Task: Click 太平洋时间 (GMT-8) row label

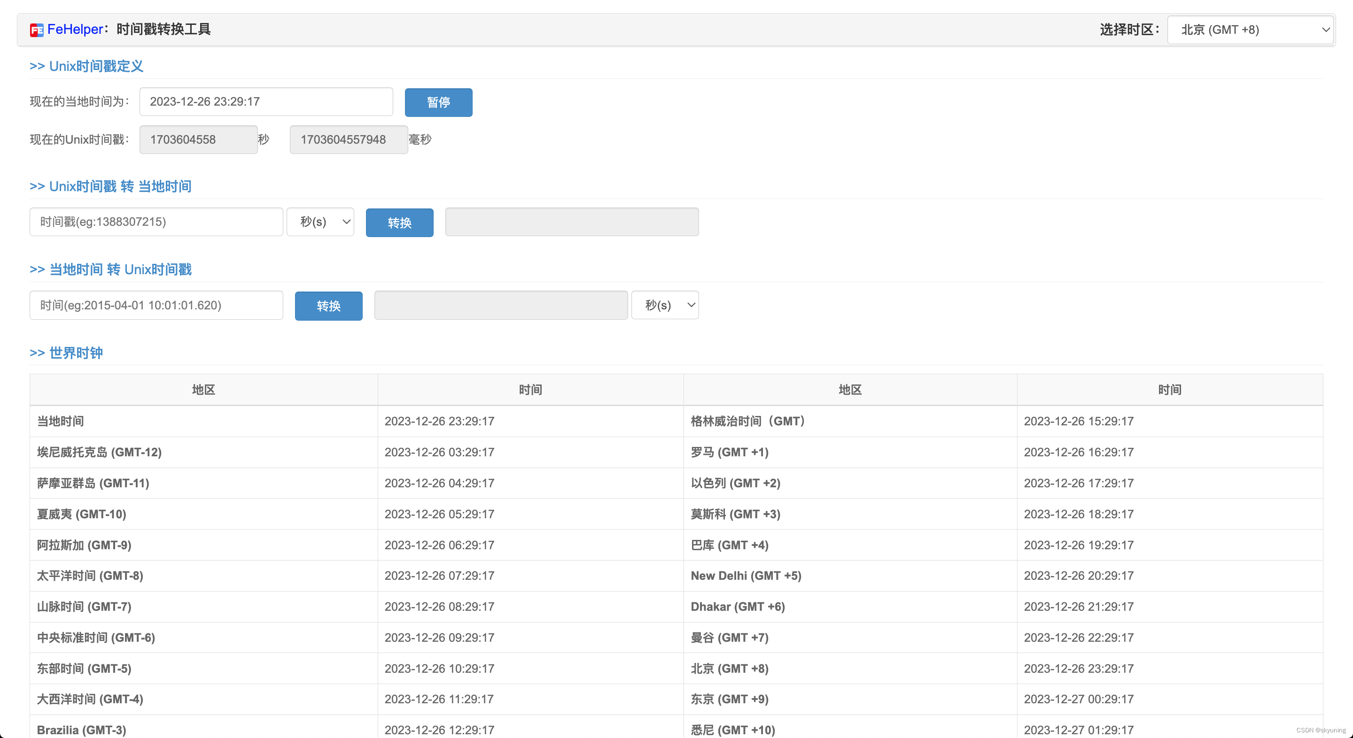Action: pyautogui.click(x=90, y=576)
